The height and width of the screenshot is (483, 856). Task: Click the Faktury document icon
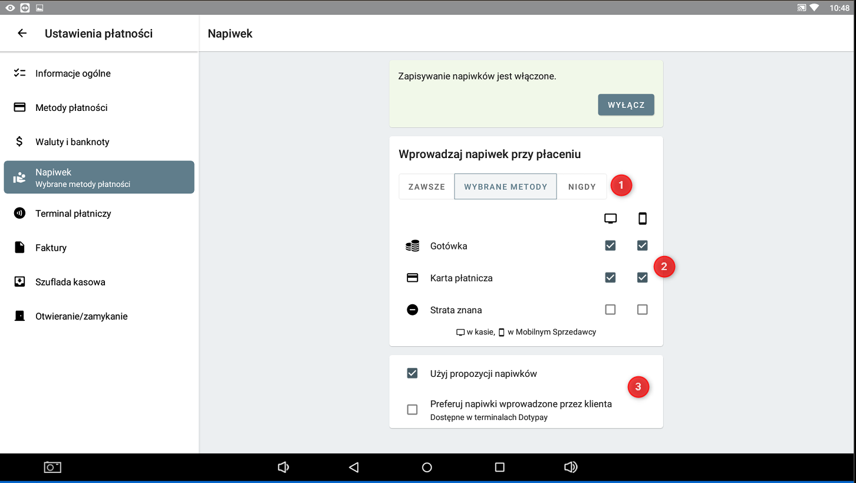19,248
